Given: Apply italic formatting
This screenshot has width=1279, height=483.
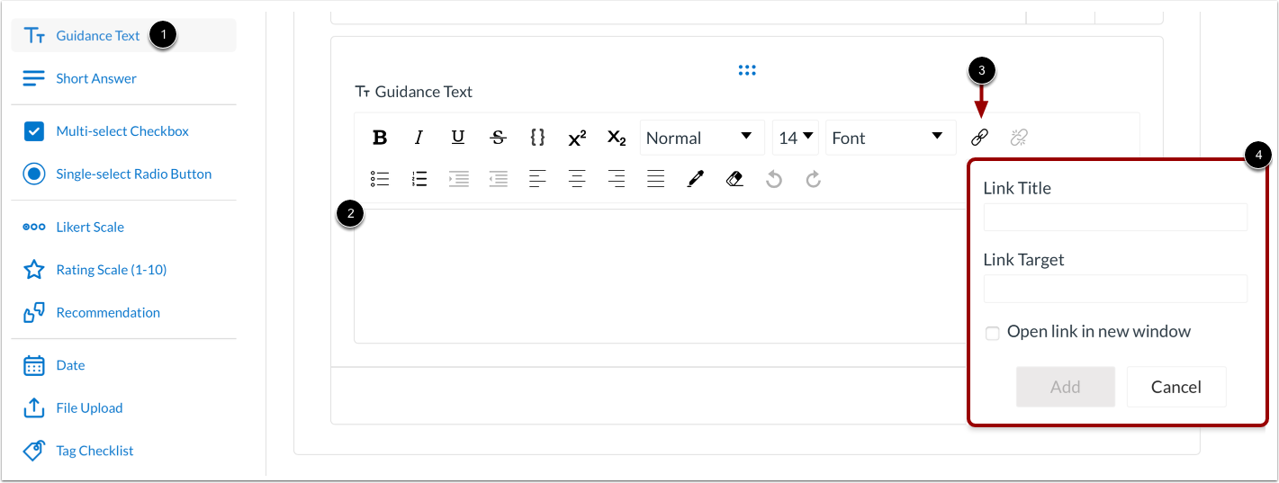Looking at the screenshot, I should (x=419, y=138).
